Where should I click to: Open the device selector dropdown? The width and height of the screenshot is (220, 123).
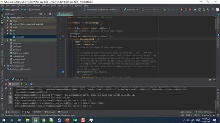coord(101,10)
